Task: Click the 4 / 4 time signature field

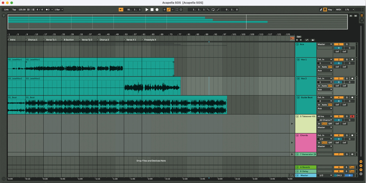Action: (40, 9)
